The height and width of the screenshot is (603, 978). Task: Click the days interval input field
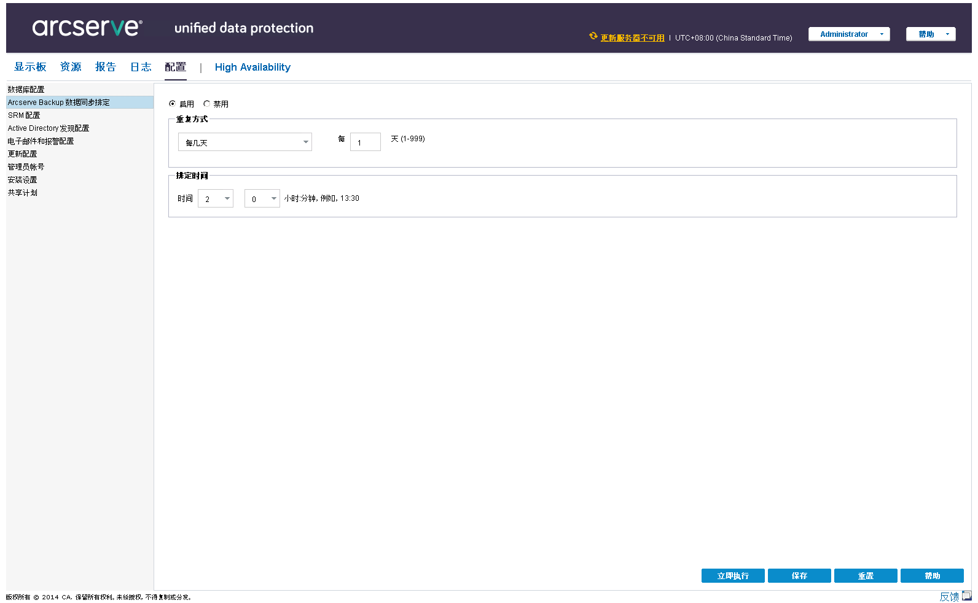pyautogui.click(x=365, y=142)
